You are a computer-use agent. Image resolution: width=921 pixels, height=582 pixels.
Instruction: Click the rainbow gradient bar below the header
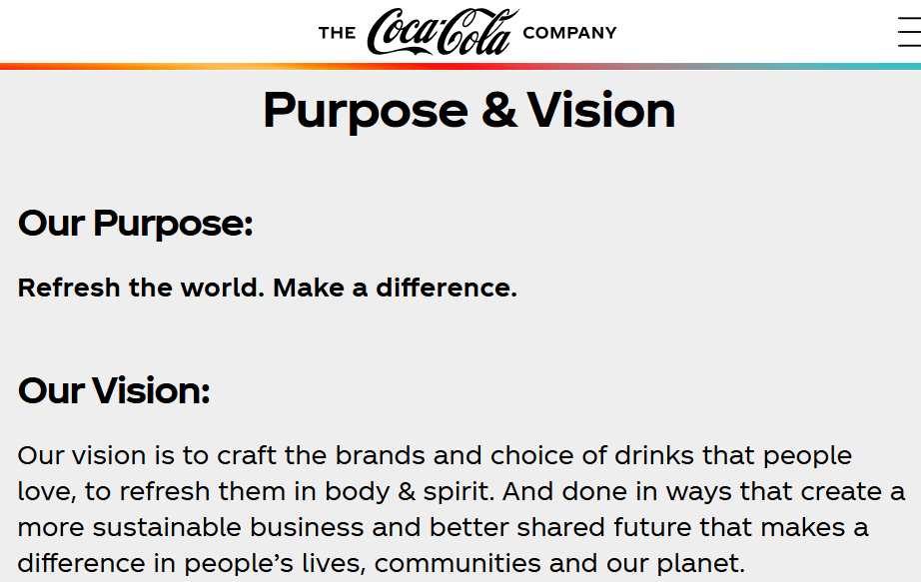[x=460, y=67]
